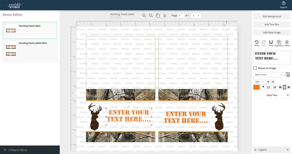Select the top left camo banner image
This screenshot has width=292, height=154.
point(121,95)
